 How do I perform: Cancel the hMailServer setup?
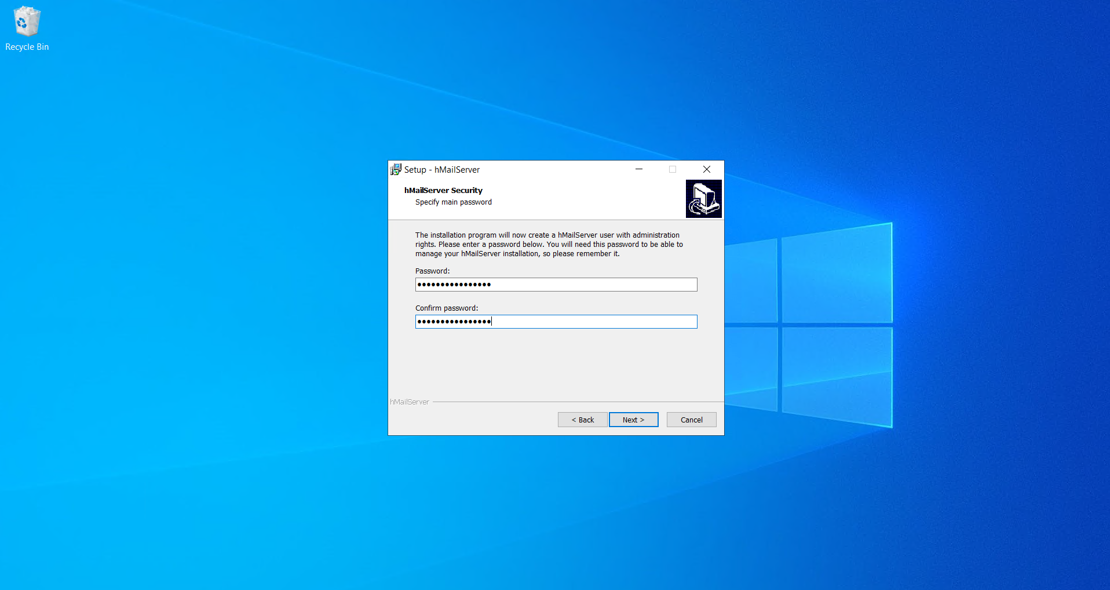point(692,420)
